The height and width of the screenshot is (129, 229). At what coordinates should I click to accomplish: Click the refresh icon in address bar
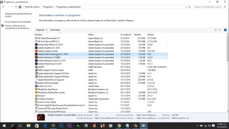tap(190, 7)
